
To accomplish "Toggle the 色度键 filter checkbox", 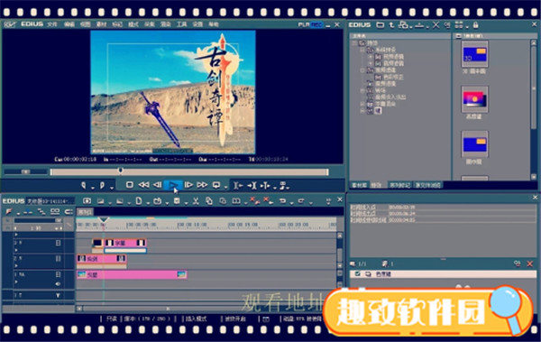I will click(x=357, y=274).
